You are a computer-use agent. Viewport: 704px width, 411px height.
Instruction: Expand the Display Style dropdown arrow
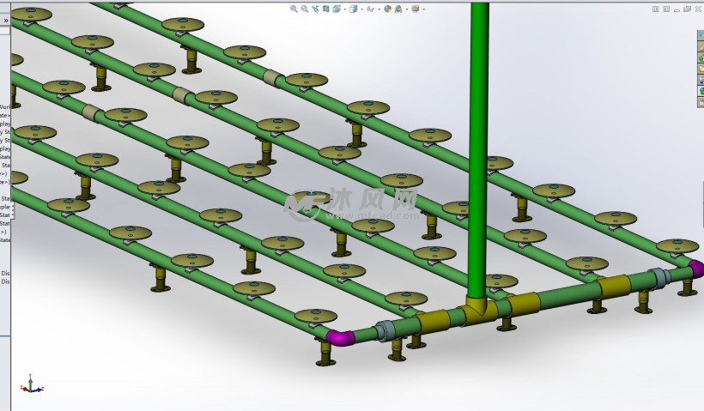point(362,9)
